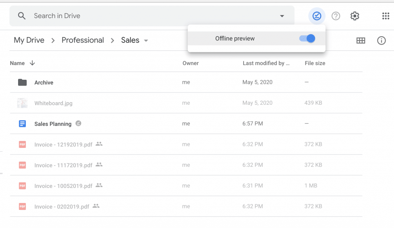
Task: Open the Google apps grid launcher
Action: pyautogui.click(x=386, y=16)
